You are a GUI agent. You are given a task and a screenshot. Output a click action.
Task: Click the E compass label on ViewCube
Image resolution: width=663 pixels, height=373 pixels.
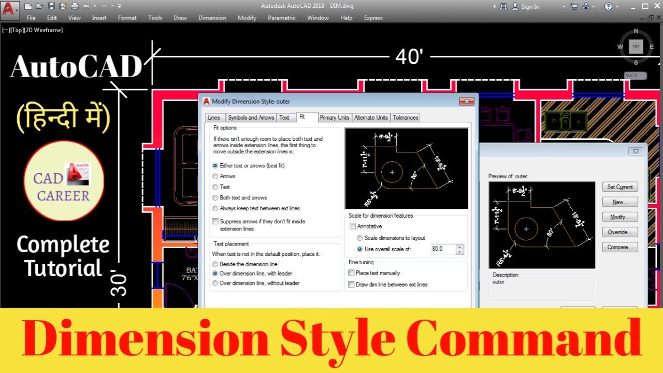[652, 47]
